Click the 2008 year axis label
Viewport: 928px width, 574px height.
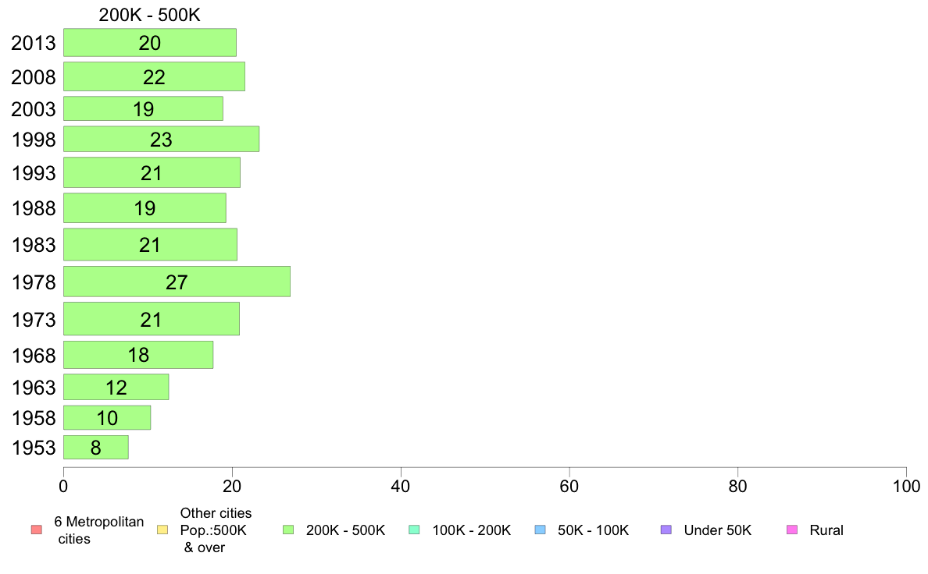point(34,77)
